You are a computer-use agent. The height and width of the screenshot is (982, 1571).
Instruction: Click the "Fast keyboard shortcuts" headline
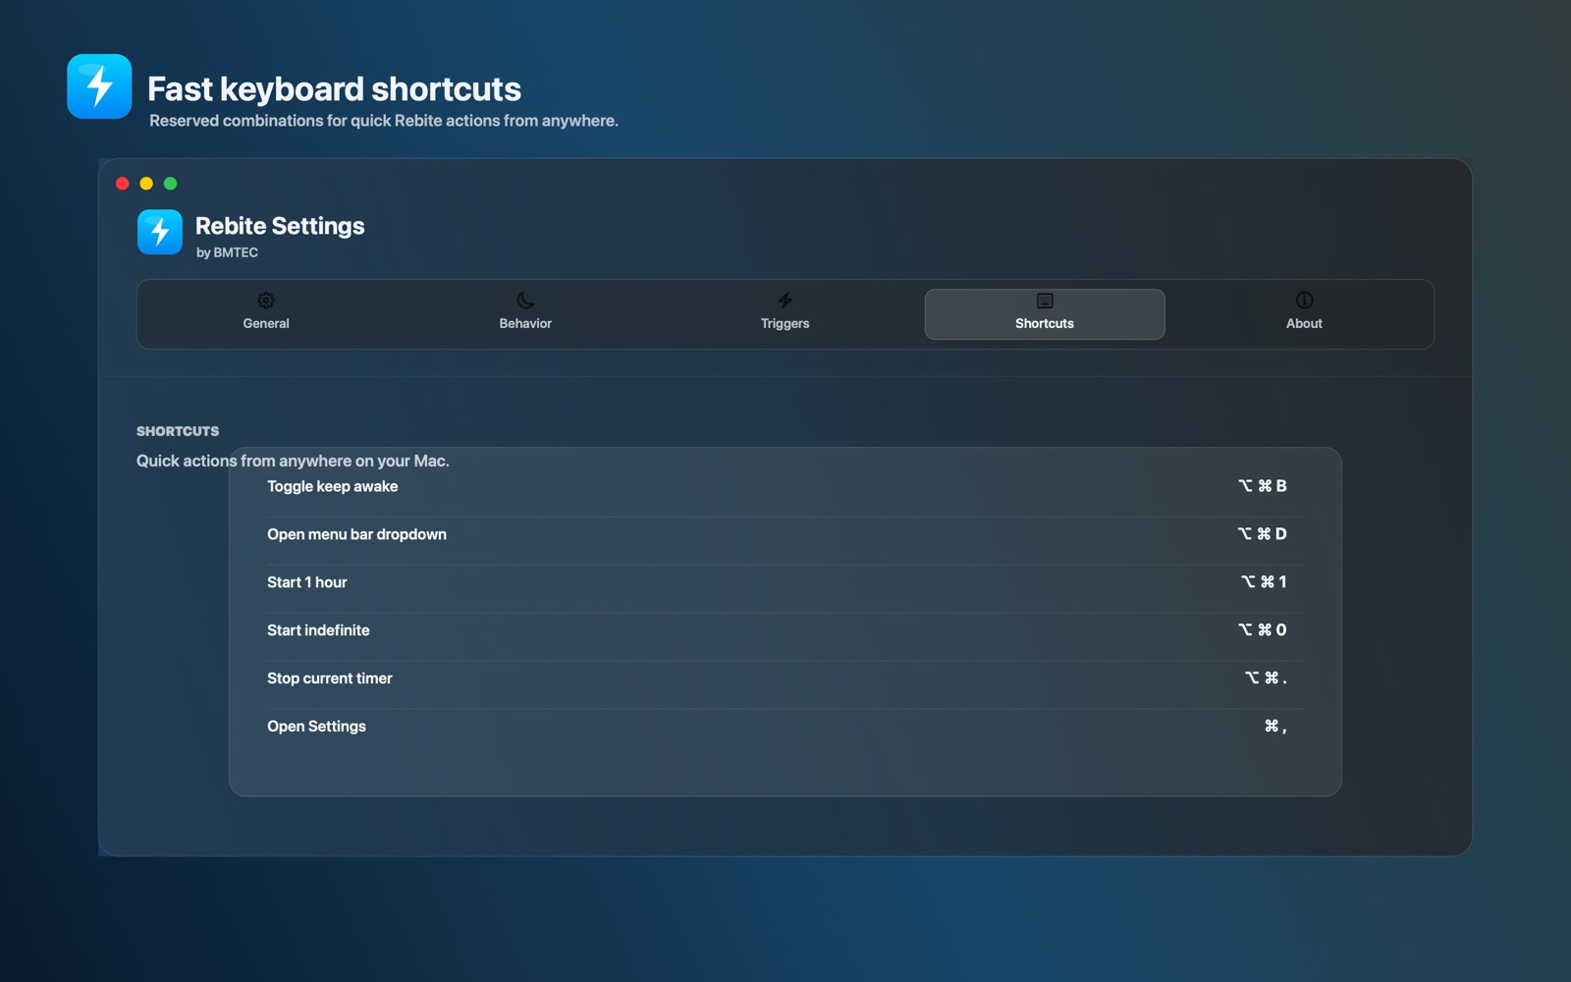[334, 89]
